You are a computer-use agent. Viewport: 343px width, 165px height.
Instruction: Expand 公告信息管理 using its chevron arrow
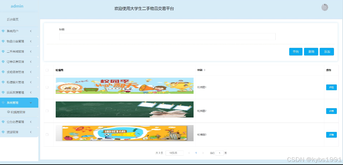click(31, 122)
